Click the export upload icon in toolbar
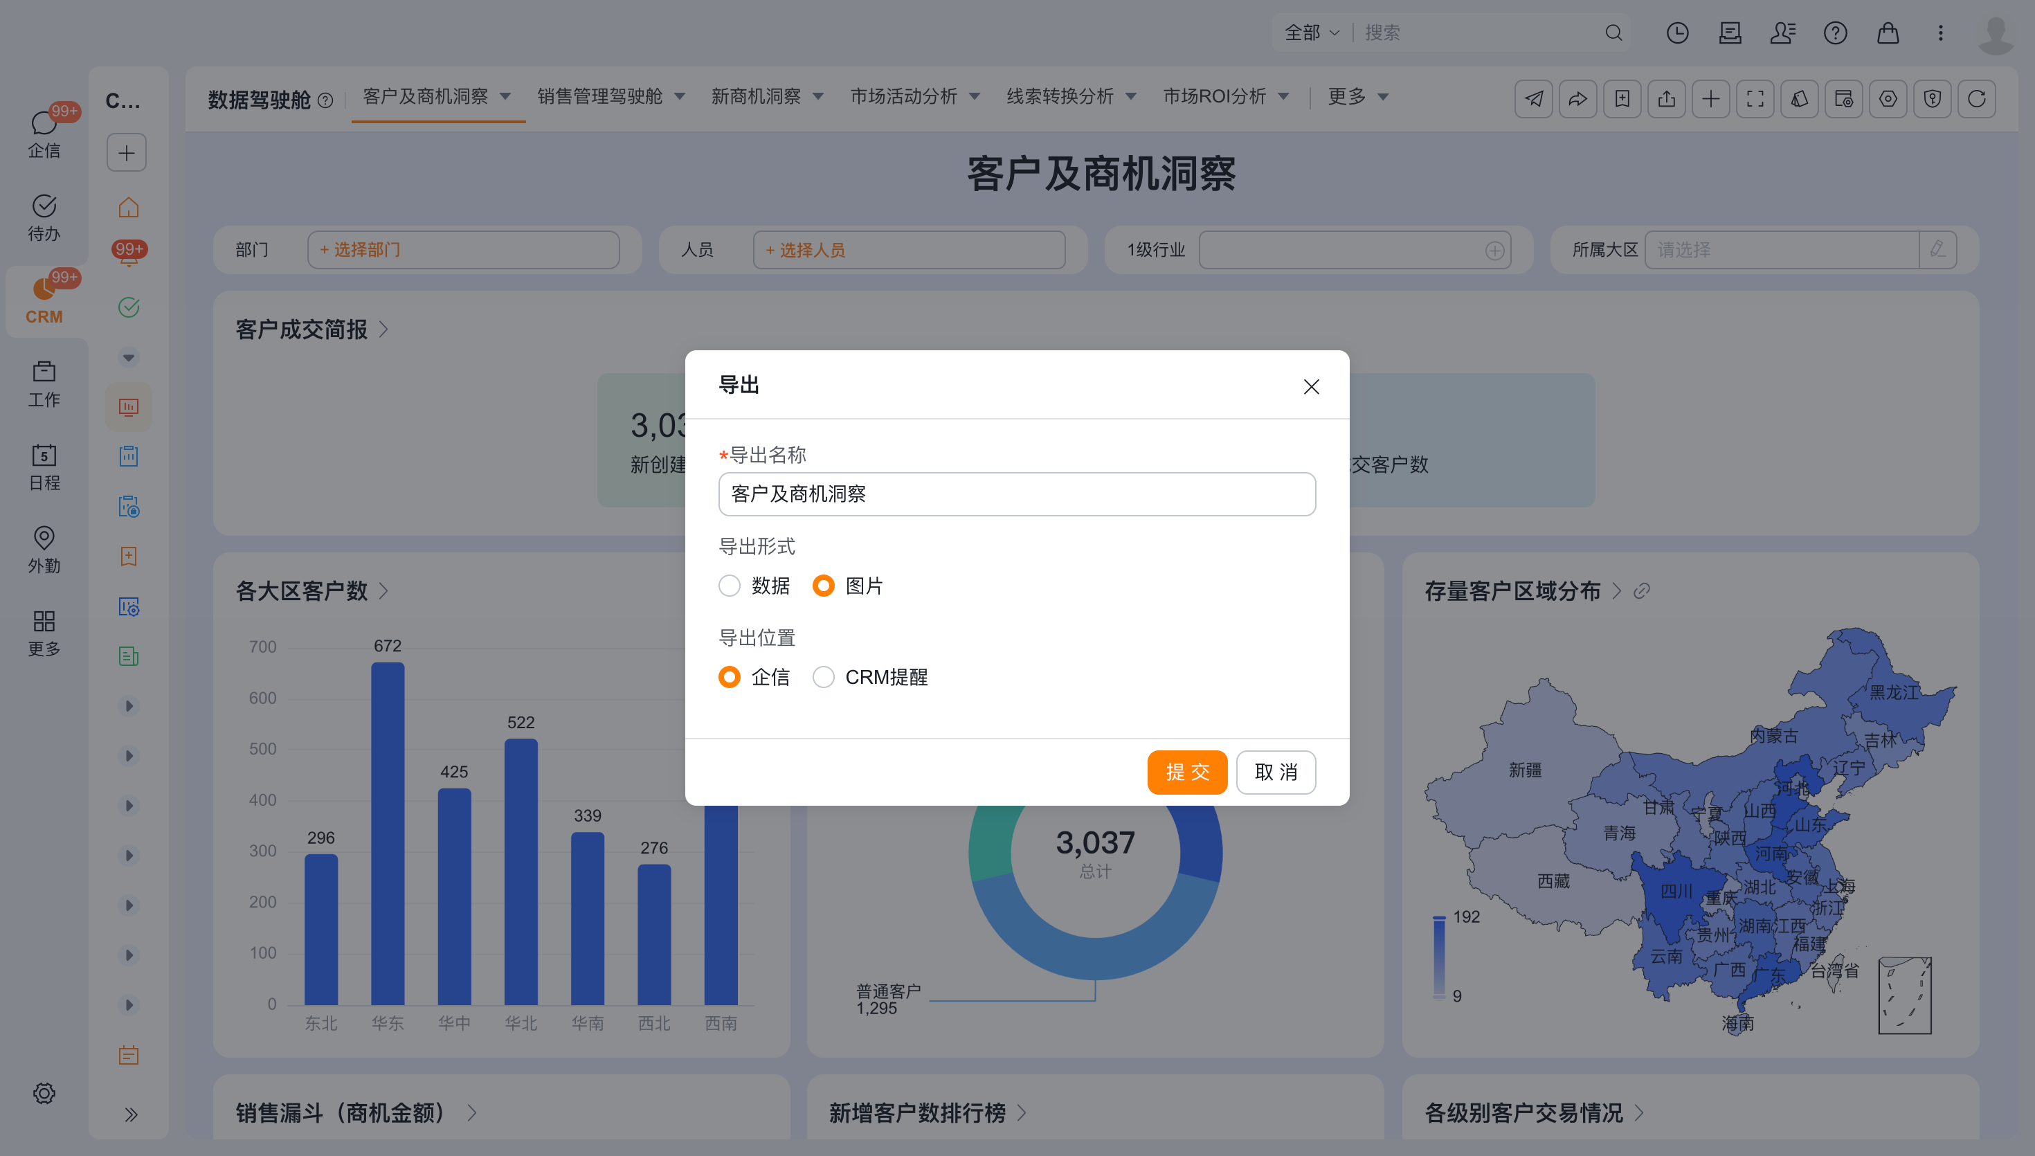This screenshot has width=2035, height=1156. pos(1667,98)
